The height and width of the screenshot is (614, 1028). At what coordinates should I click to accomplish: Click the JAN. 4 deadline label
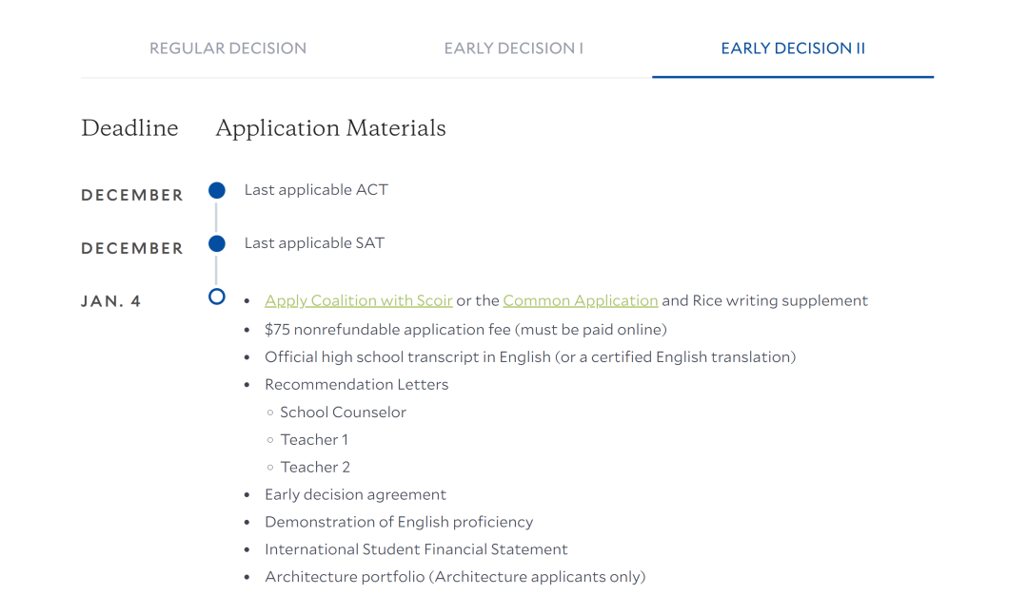[x=110, y=301]
